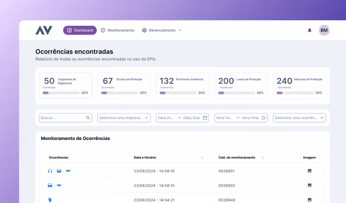
Task: Focus the Buscar search field
Action: tap(66, 118)
